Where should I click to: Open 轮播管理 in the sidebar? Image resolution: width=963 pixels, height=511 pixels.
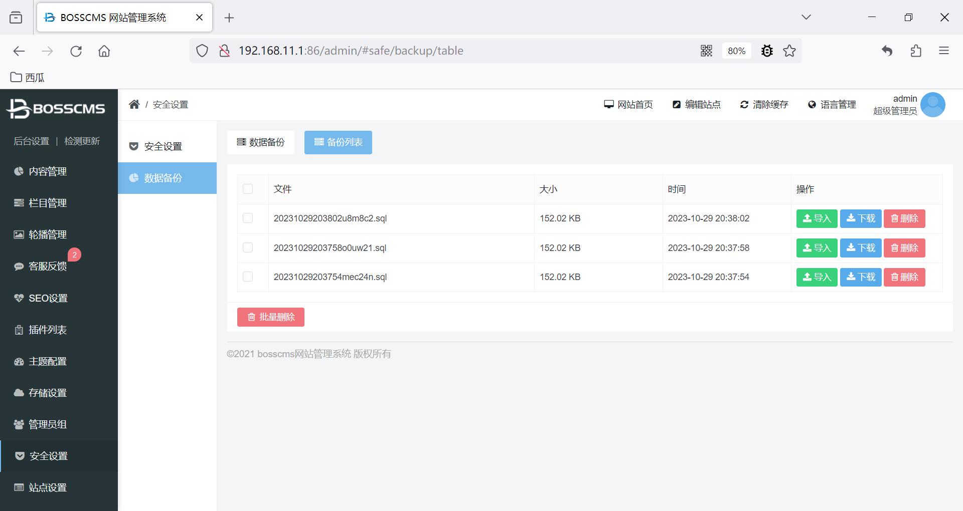(x=59, y=234)
